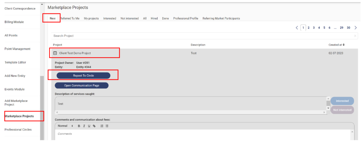Insert a link using the link icon
This screenshot has width=361, height=144.
tap(94, 126)
